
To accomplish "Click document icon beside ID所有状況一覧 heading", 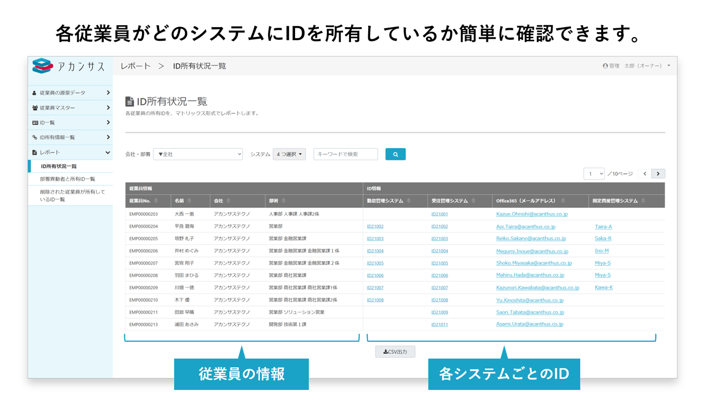I will [129, 102].
